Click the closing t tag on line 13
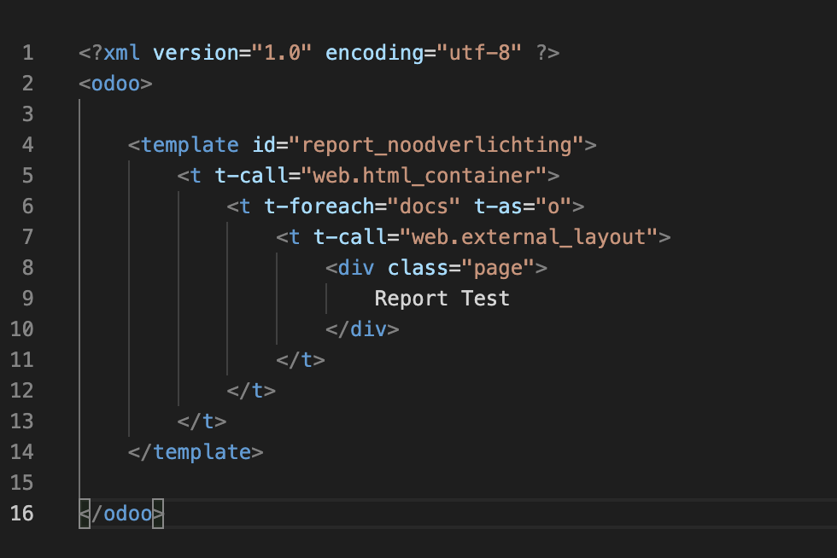 [x=202, y=421]
